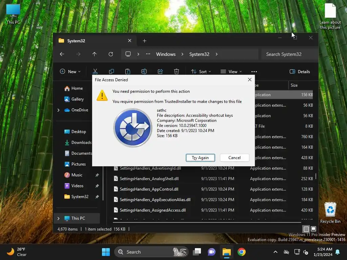Click Cancel button in dialog

(x=234, y=158)
